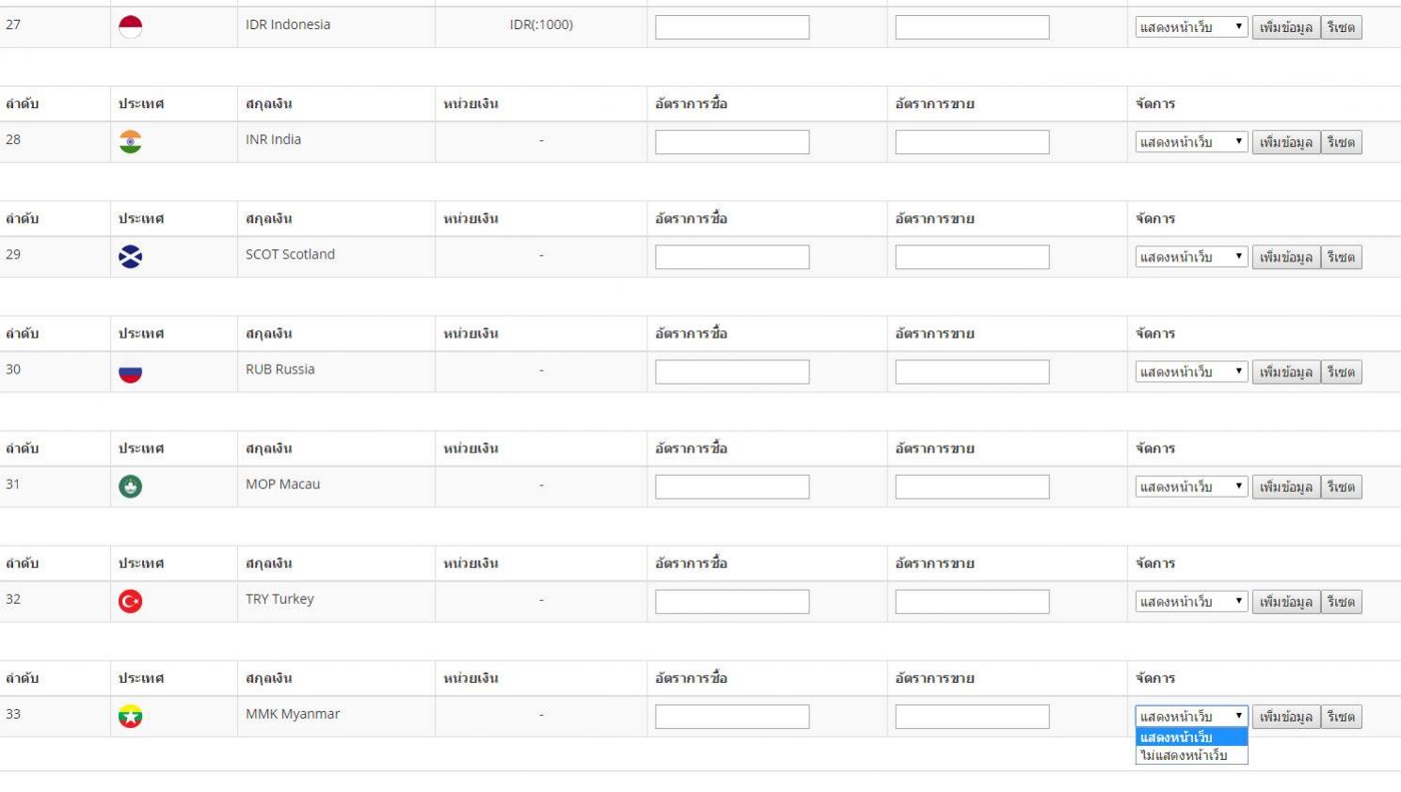Click the India flag icon
This screenshot has height=792, width=1401.
pos(131,142)
